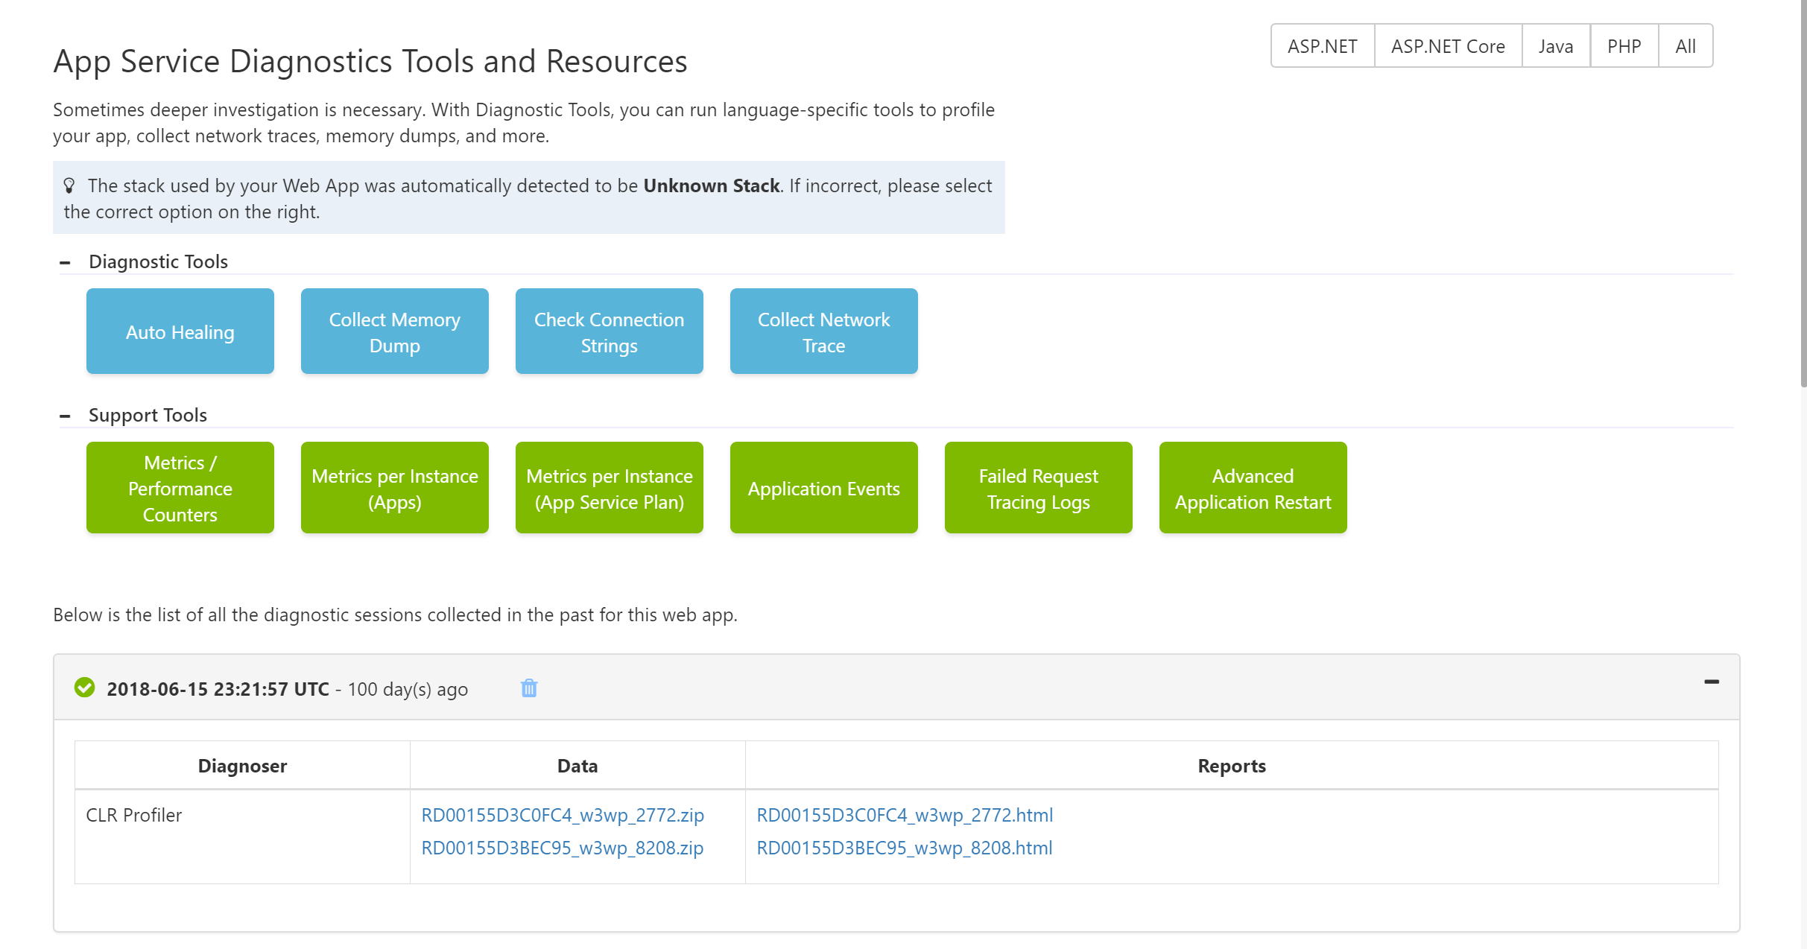The height and width of the screenshot is (949, 1807).
Task: Show All stack tools
Action: [1685, 46]
